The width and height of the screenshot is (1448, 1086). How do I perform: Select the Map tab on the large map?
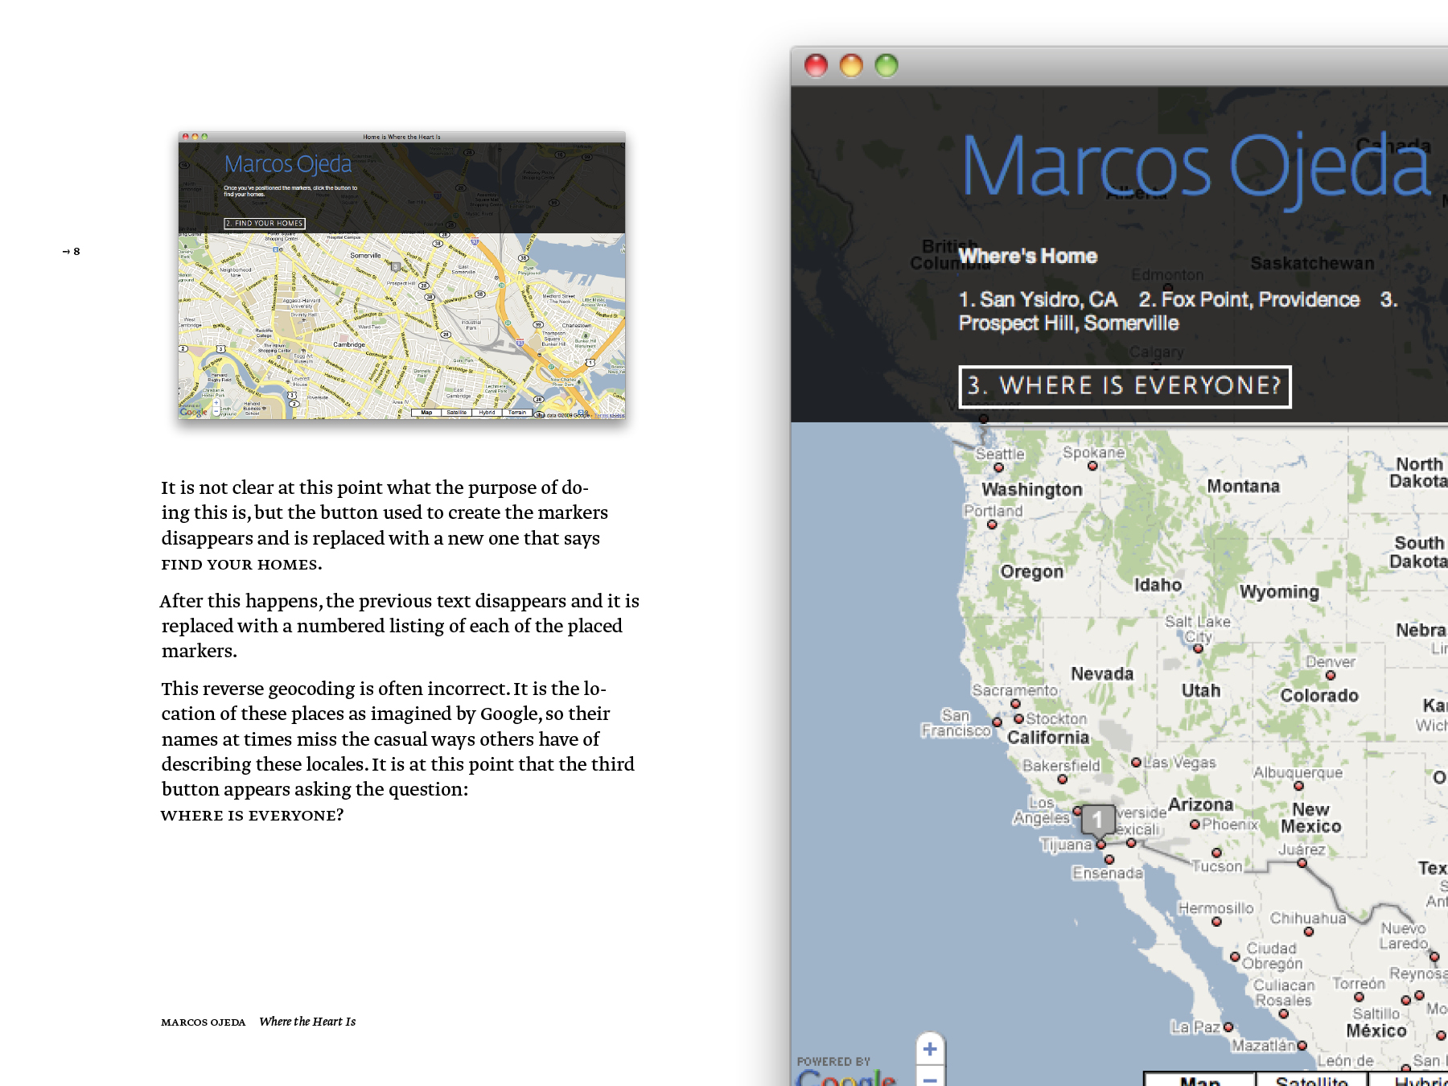pos(1199,1080)
